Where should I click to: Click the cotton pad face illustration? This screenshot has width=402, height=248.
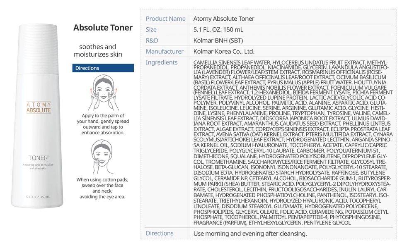tap(102, 157)
